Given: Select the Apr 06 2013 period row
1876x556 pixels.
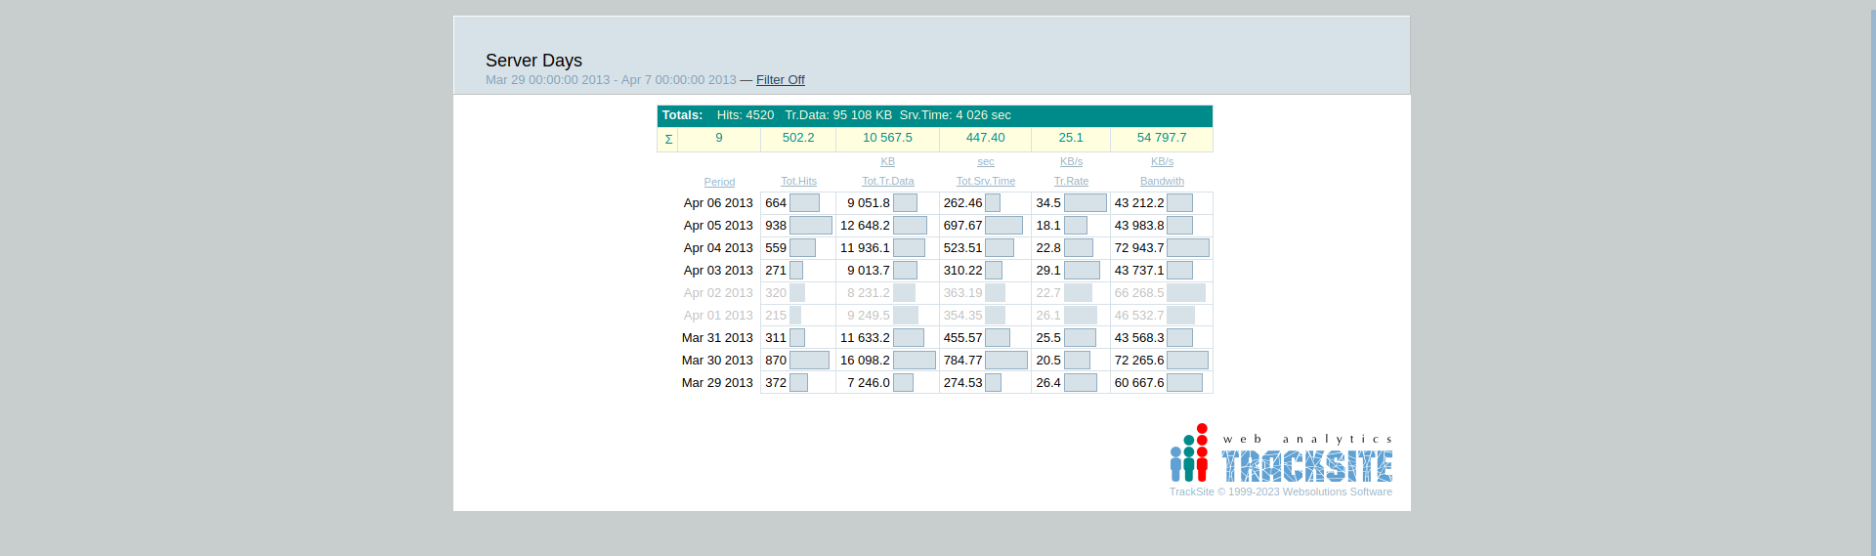Looking at the screenshot, I should pos(718,203).
